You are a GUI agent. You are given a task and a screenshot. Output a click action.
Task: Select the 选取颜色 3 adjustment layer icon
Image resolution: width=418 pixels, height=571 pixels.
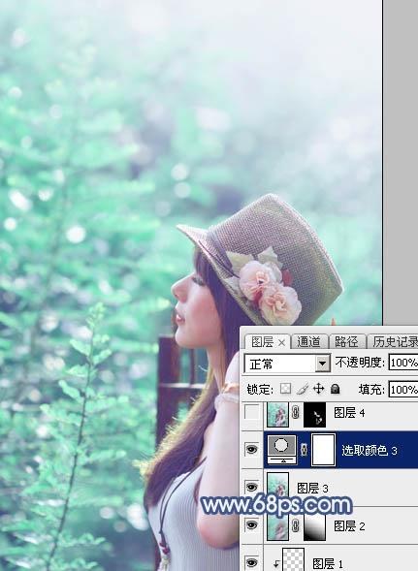tap(282, 450)
